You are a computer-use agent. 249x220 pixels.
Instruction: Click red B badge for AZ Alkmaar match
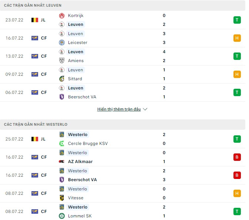coord(237,157)
